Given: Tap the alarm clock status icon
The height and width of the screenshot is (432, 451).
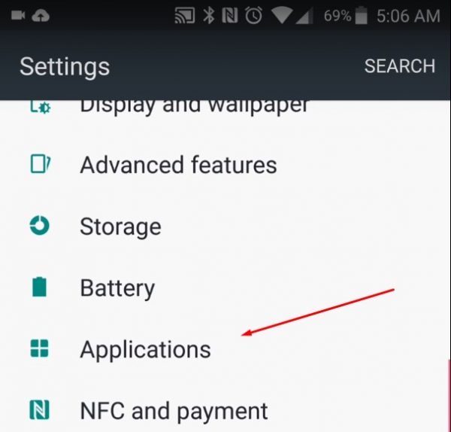Looking at the screenshot, I should pos(254,15).
